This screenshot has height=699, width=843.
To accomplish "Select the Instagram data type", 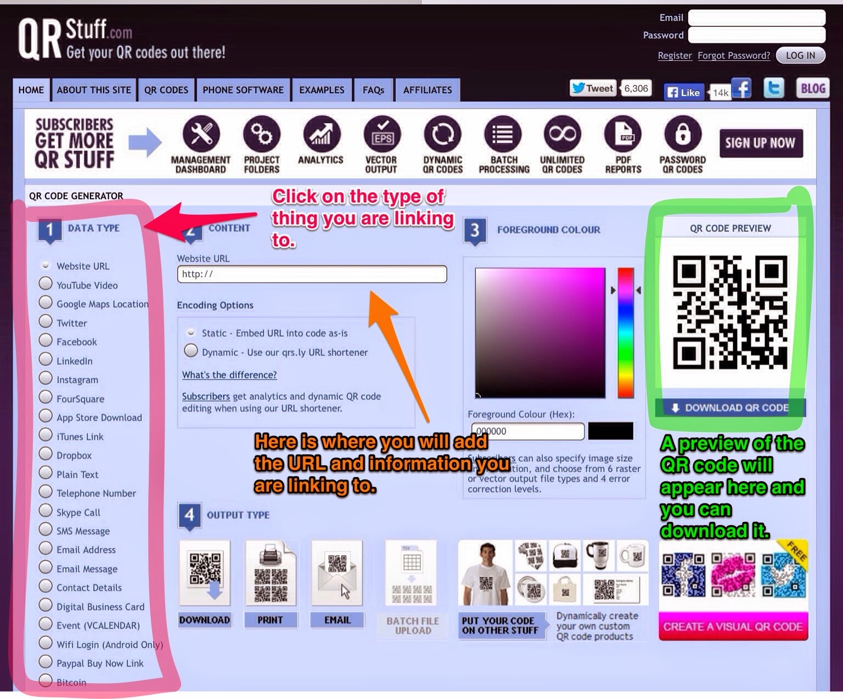I will click(46, 378).
